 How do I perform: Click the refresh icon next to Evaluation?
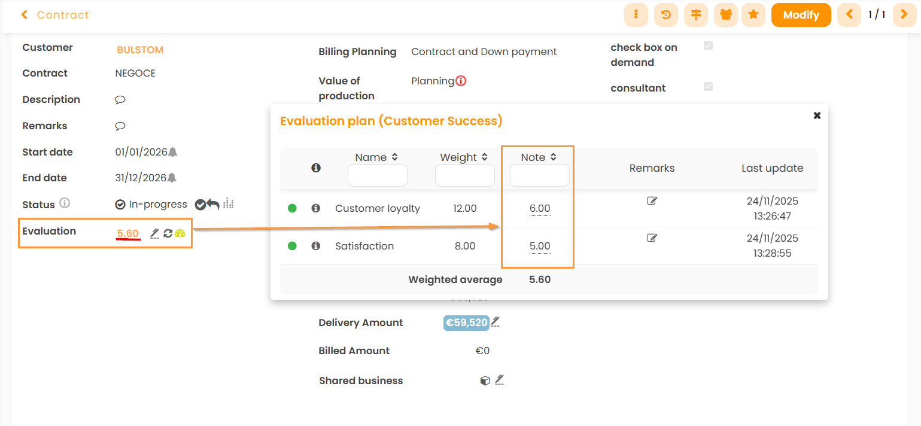point(168,233)
